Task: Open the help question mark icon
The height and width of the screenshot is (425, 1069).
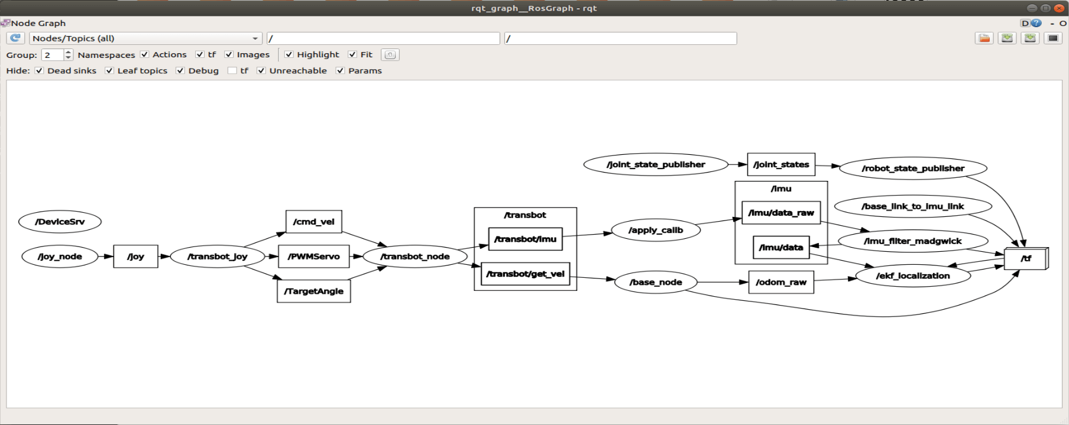Action: pos(1036,23)
